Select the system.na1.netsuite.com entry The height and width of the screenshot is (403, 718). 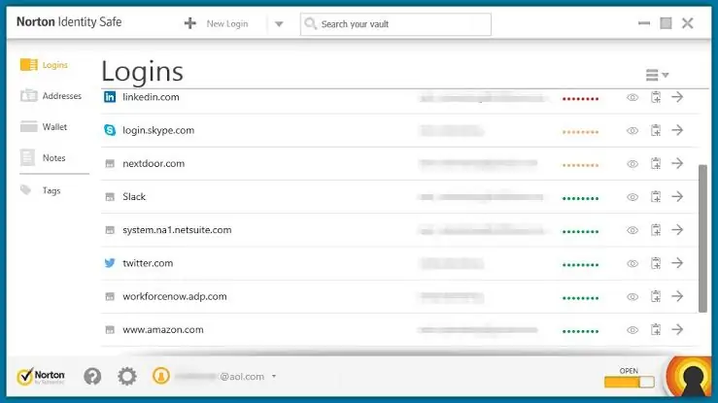pyautogui.click(x=177, y=229)
